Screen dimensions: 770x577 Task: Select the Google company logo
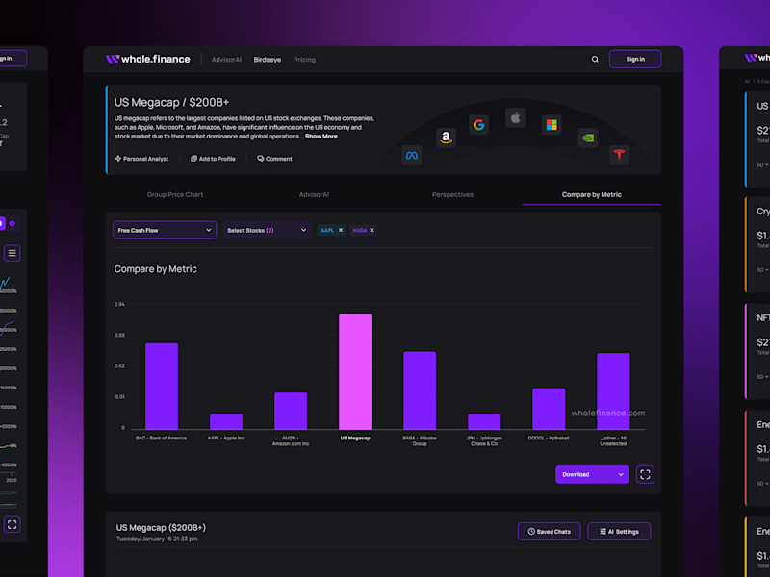478,125
